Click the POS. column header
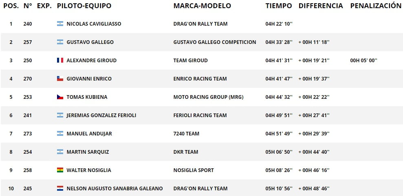This screenshot has height=196, width=403. coord(11,6)
